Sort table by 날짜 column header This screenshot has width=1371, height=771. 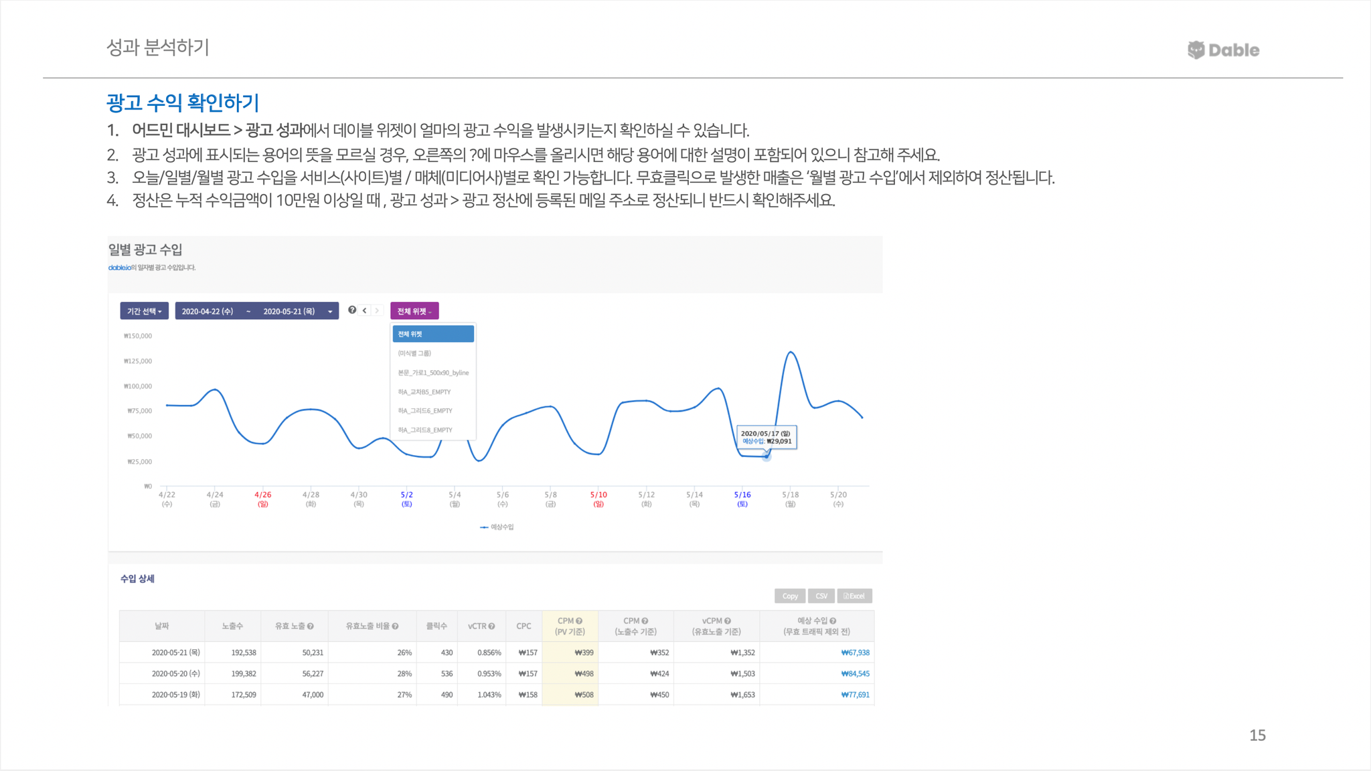[162, 626]
